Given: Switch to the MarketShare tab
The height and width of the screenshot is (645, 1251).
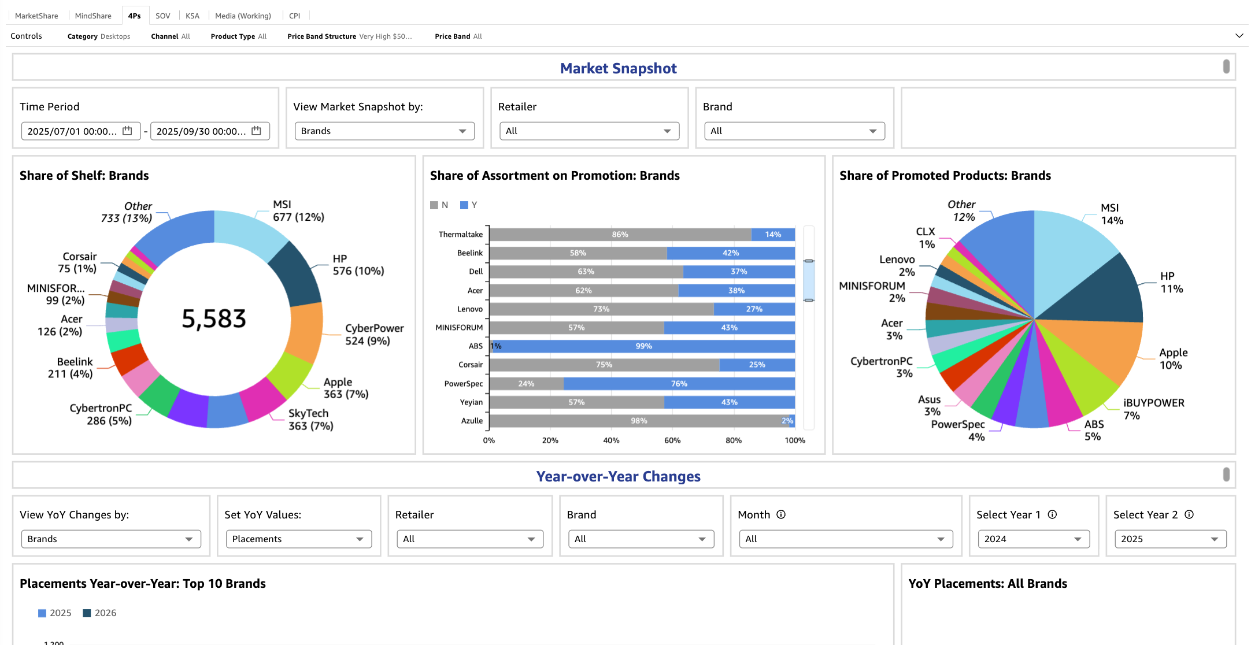Looking at the screenshot, I should 36,16.
